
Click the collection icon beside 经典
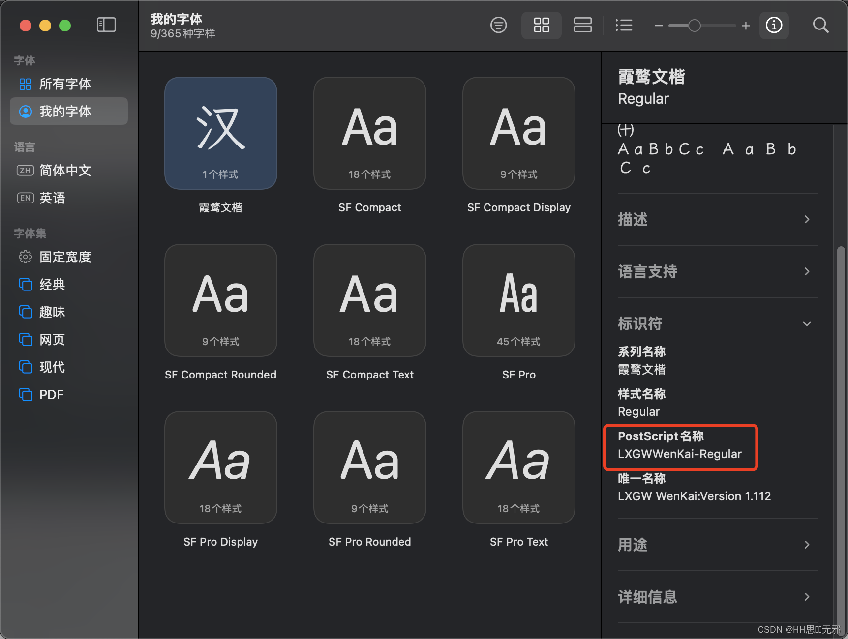pyautogui.click(x=26, y=285)
